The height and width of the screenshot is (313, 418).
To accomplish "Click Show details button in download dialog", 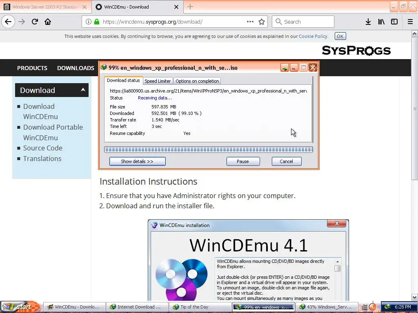I will 137,161.
